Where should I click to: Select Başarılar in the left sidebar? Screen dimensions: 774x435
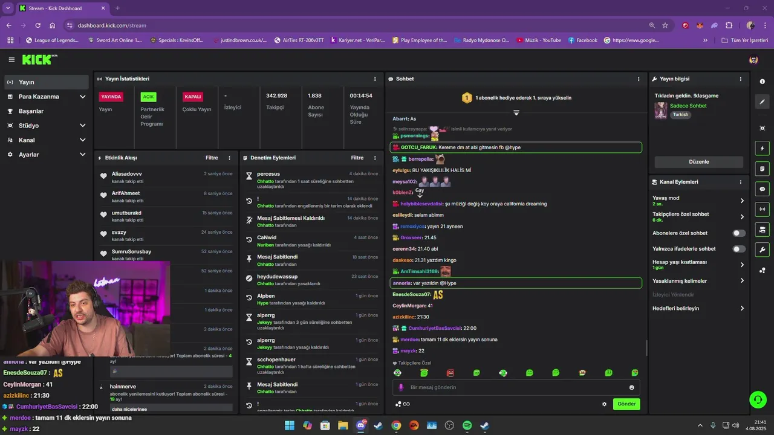click(x=47, y=111)
